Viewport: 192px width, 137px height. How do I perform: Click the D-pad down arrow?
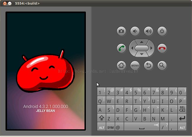tap(142, 54)
